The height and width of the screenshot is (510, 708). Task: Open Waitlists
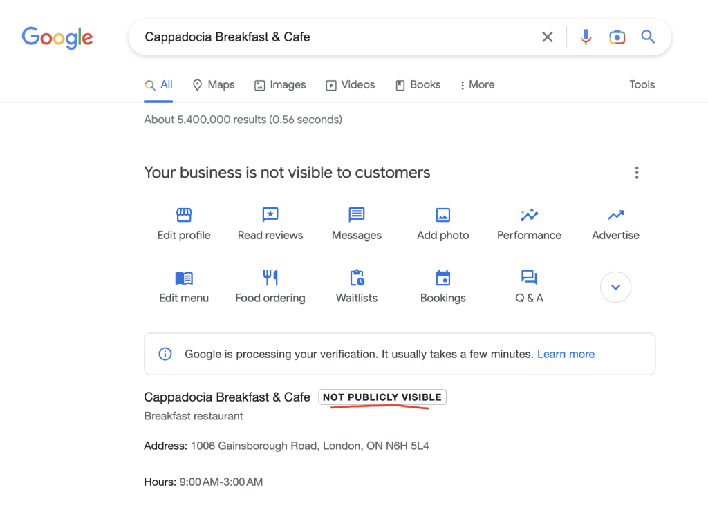click(356, 287)
